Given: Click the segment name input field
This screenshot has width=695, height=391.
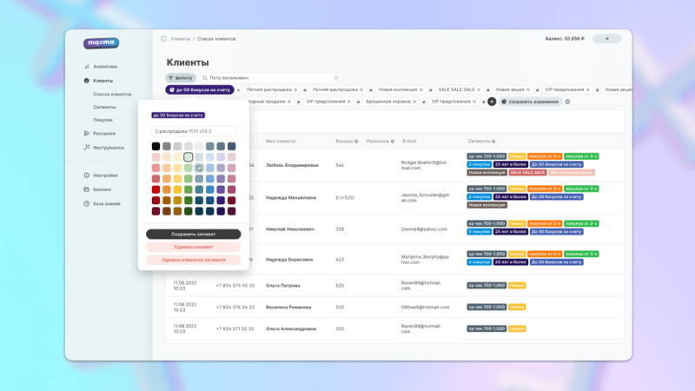Looking at the screenshot, I should click(193, 131).
